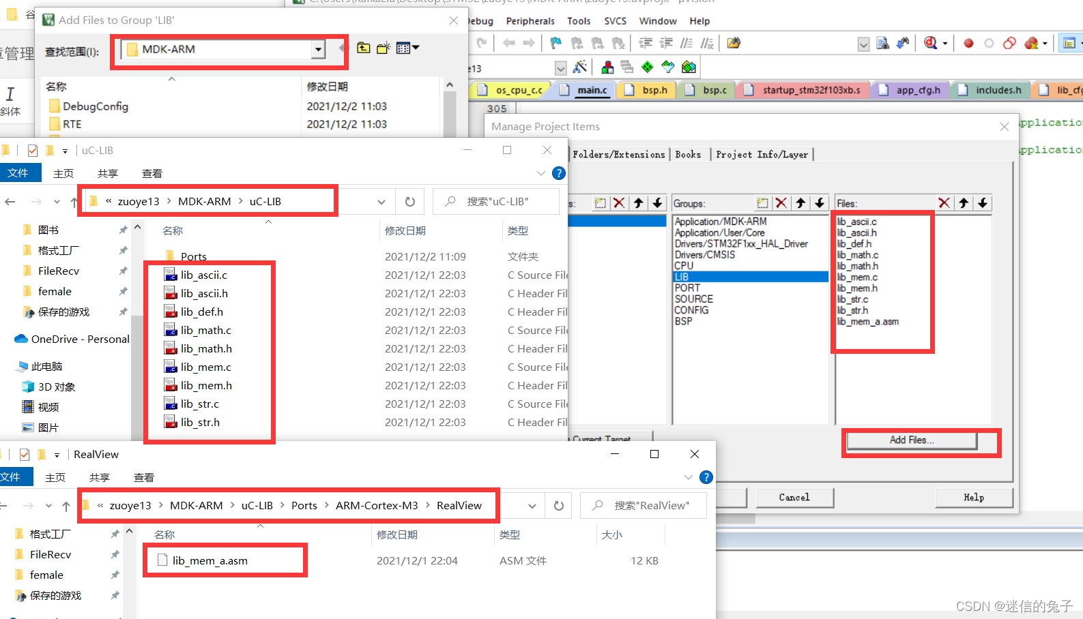The height and width of the screenshot is (619, 1083).
Task: Click the Kill All Breakpoints icon
Action: click(x=1031, y=43)
